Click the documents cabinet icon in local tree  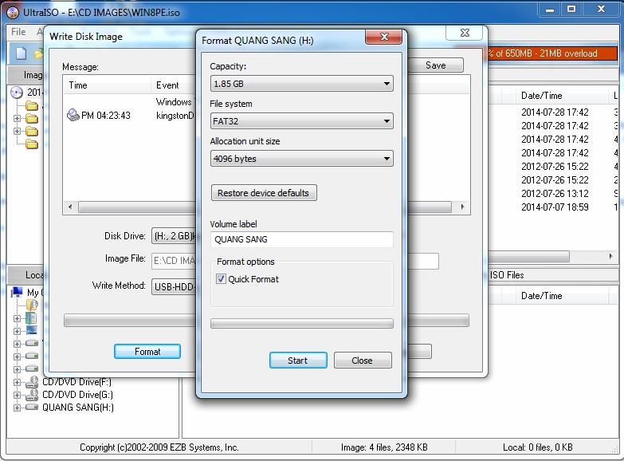[31, 318]
